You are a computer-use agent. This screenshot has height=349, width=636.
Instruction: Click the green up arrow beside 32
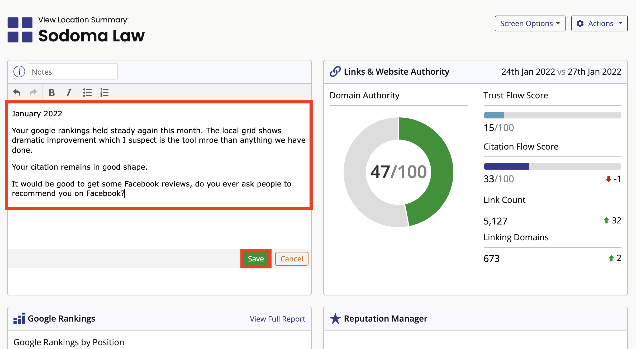tap(606, 220)
